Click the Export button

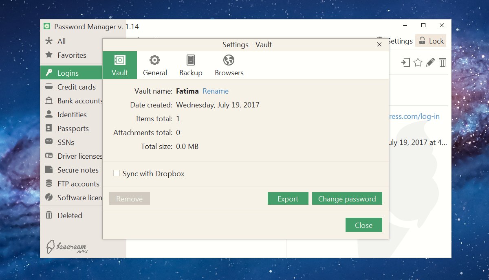click(288, 199)
